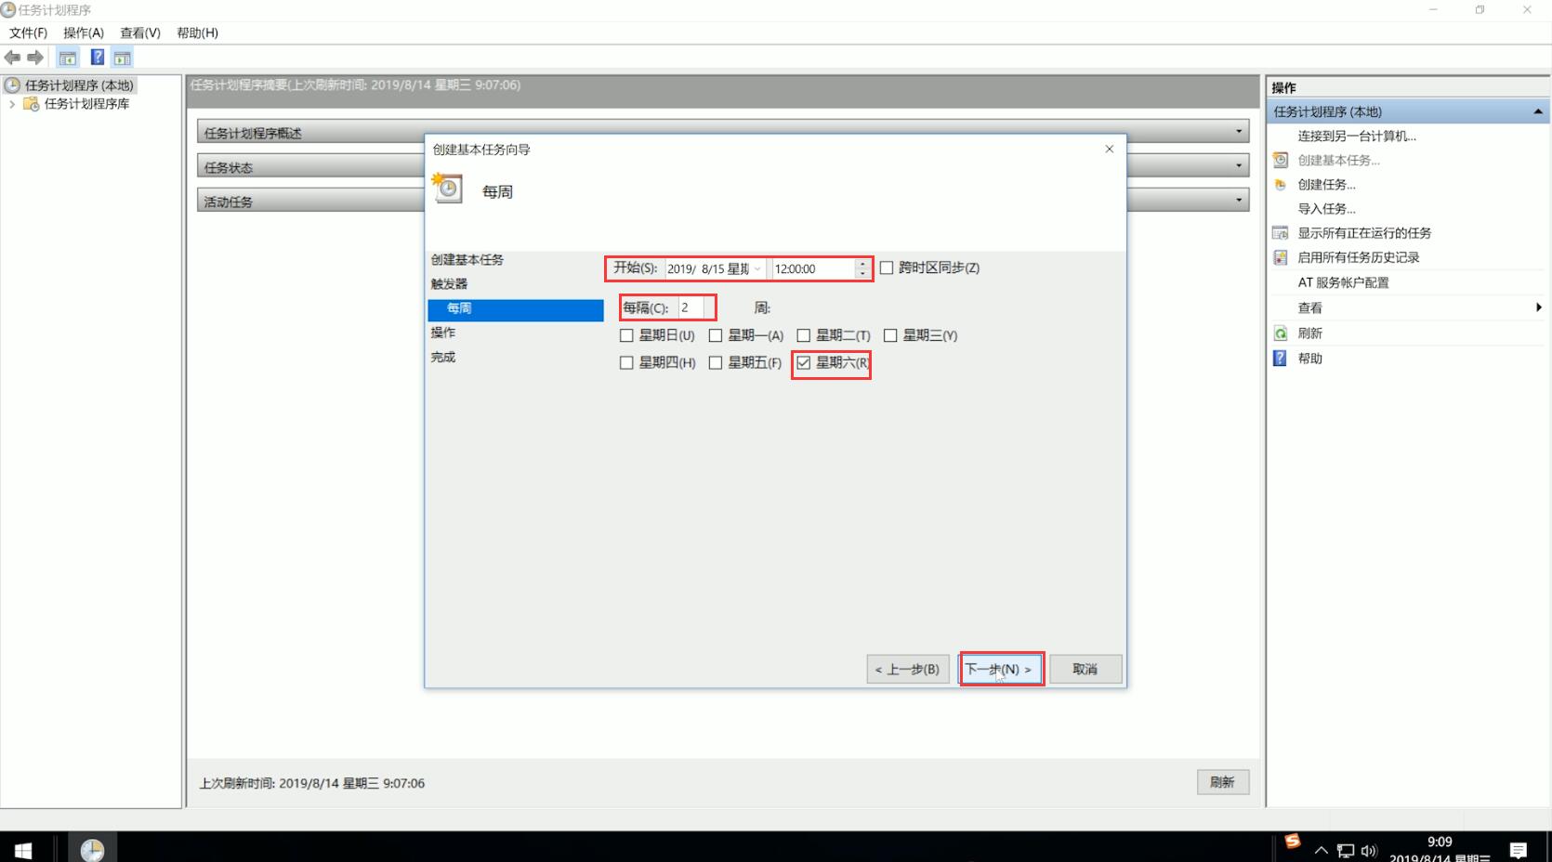The height and width of the screenshot is (862, 1552).
Task: Check the 星期一(A) checkbox
Action: tap(716, 335)
